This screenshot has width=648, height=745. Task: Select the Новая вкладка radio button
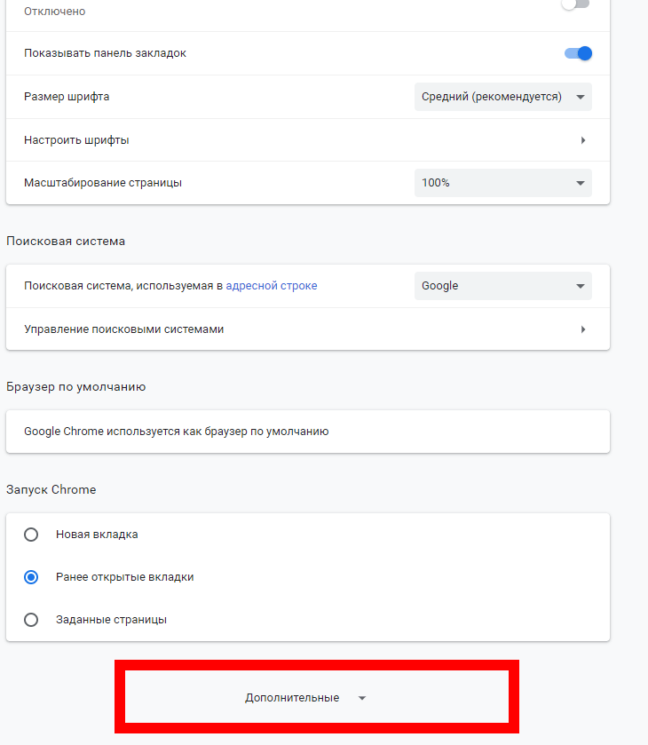pos(31,535)
